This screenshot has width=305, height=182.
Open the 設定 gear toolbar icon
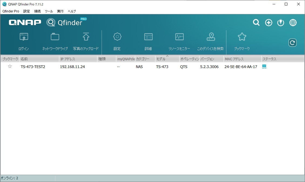117,36
